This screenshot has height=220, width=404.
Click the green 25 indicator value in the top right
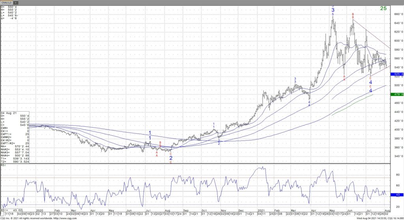point(383,8)
